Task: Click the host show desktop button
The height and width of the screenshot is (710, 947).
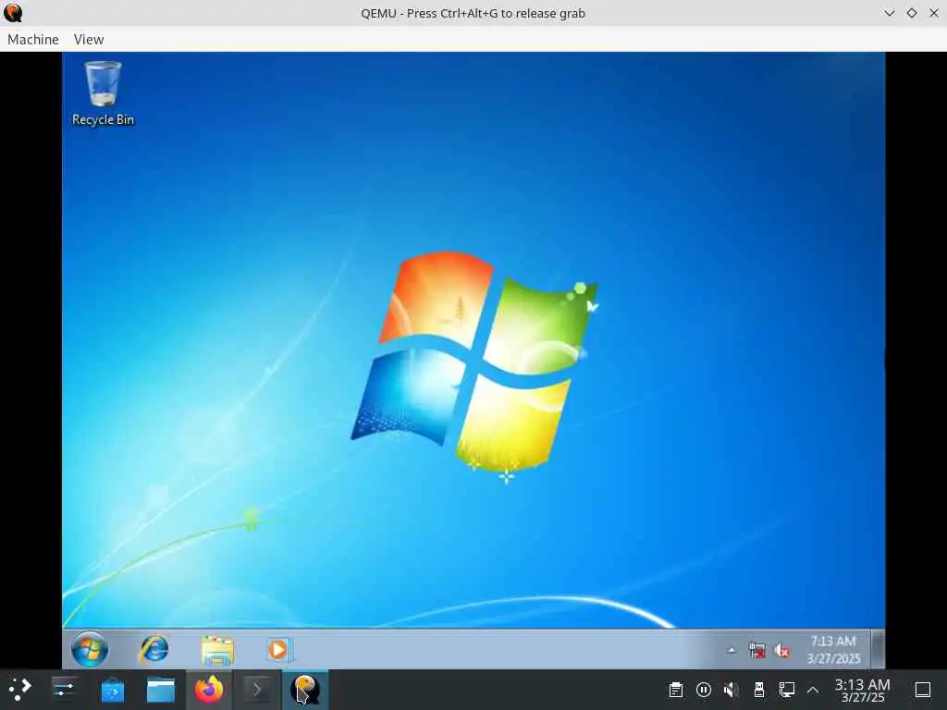Action: 923,690
